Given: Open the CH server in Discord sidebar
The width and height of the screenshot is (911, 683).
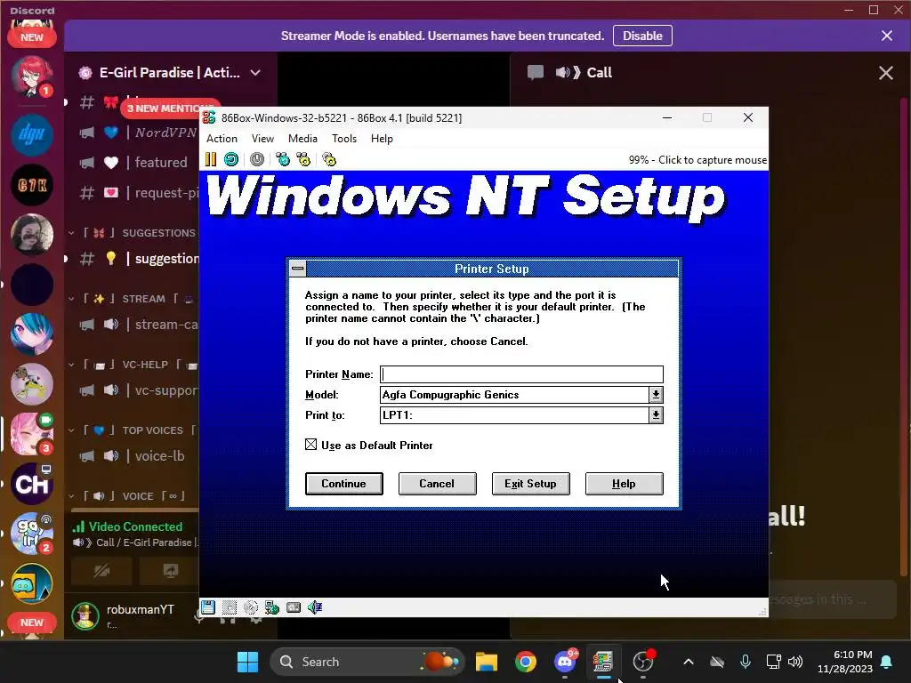Looking at the screenshot, I should point(32,484).
